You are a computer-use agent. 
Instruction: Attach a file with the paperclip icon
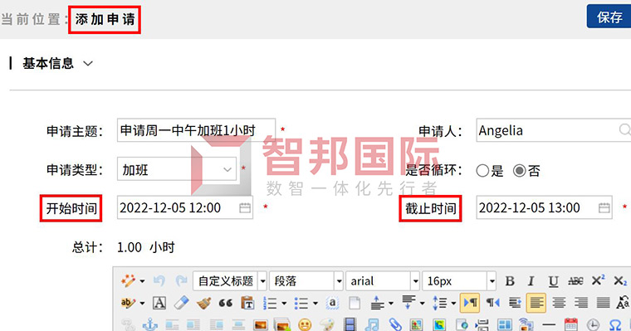point(394,324)
